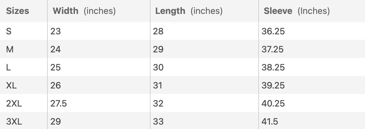Screen dimensions: 365x129
Task: Click the sleeve value 38.25 for size L
Action: [273, 67]
